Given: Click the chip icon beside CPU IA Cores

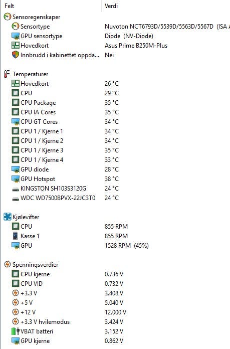Looking at the screenshot, I should coord(16,112).
